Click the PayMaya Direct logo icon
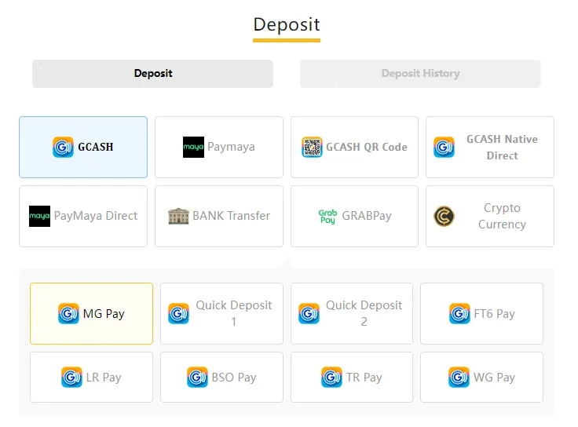The width and height of the screenshot is (578, 427). (39, 216)
